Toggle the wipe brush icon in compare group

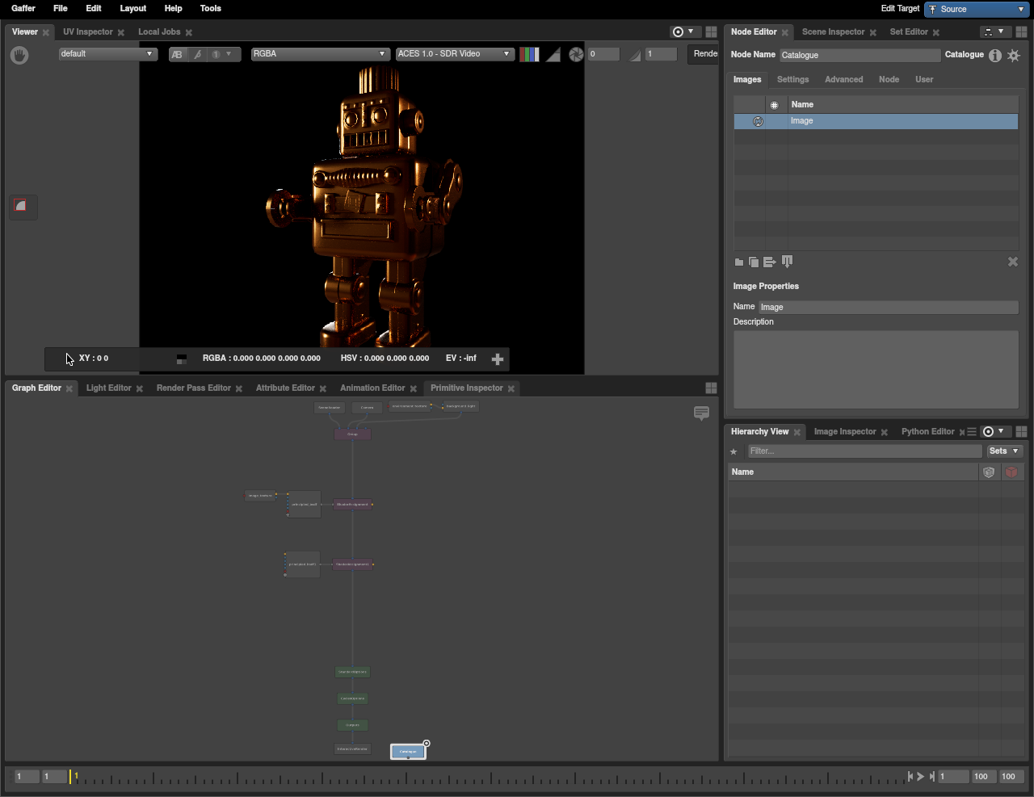pos(197,54)
